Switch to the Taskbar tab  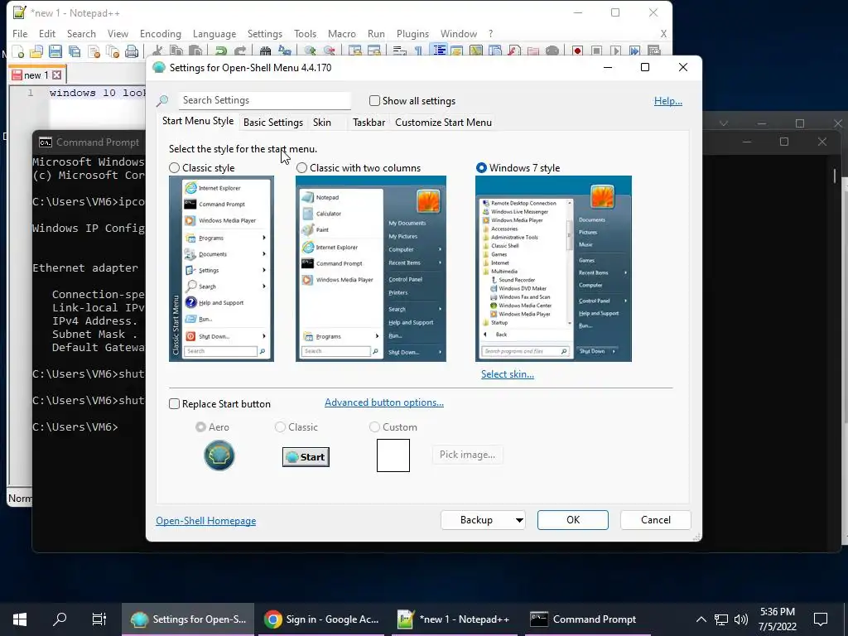click(x=369, y=123)
